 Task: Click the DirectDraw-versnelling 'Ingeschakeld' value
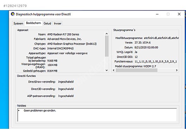tap(66, 82)
